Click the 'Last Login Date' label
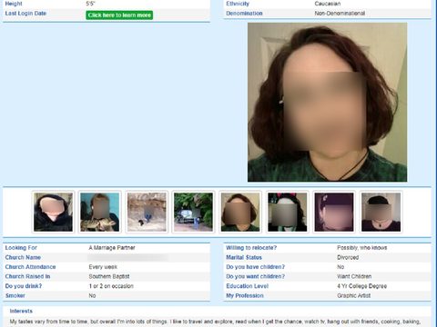The height and width of the screenshot is (327, 437). click(x=25, y=14)
